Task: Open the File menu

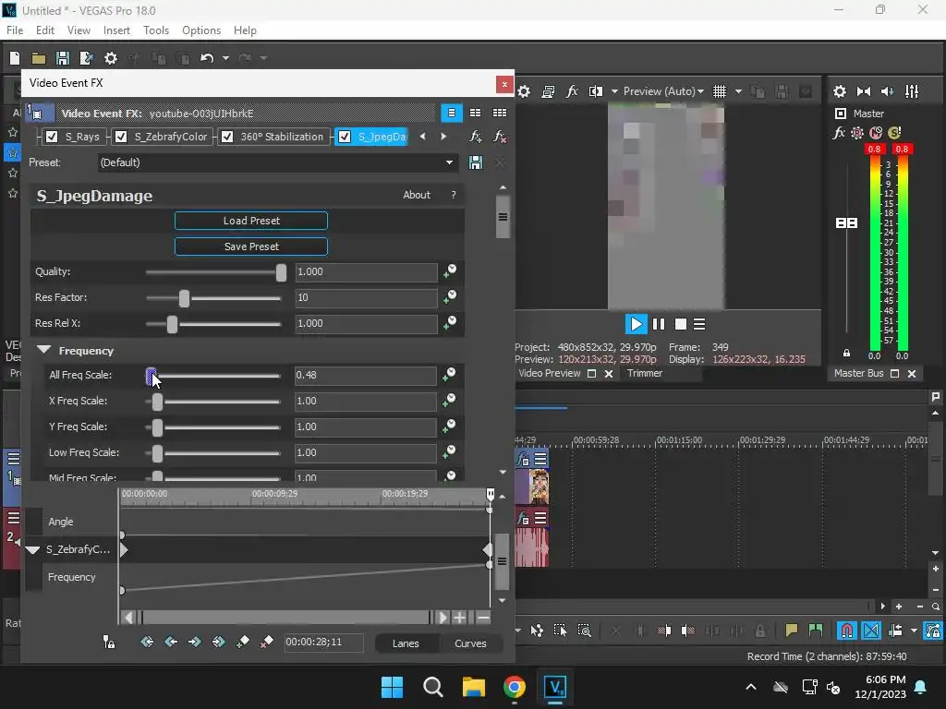Action: [x=15, y=30]
